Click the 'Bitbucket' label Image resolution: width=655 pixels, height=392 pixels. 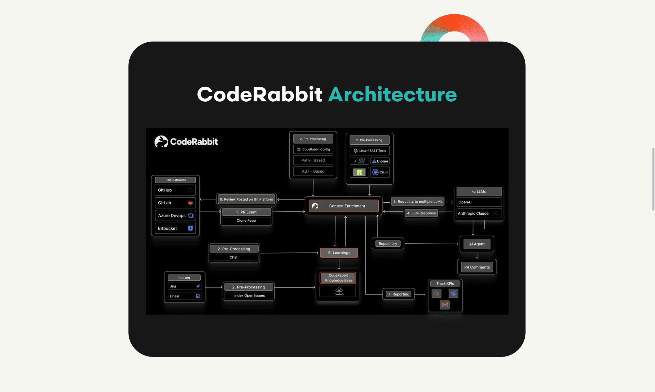click(167, 228)
